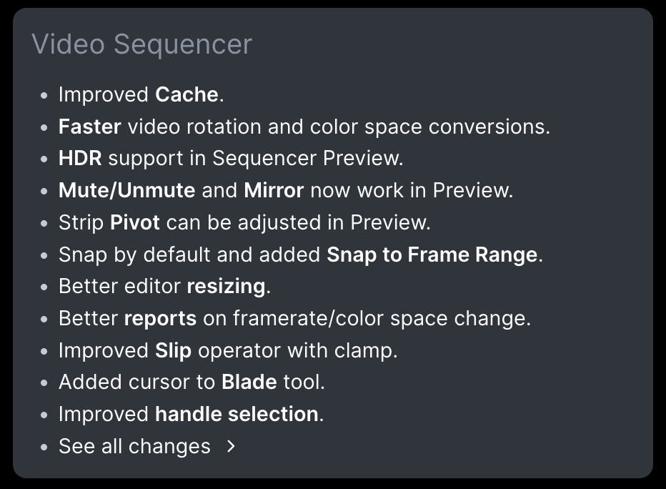
Task: Click the bold word reports
Action: [160, 318]
